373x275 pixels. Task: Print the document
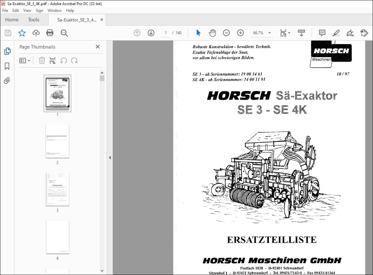[50, 33]
